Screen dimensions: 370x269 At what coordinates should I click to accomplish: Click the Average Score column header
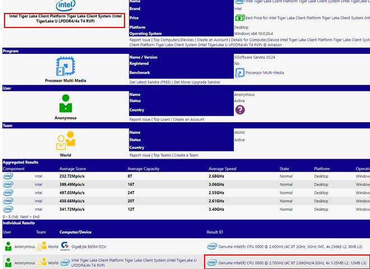(x=73, y=169)
